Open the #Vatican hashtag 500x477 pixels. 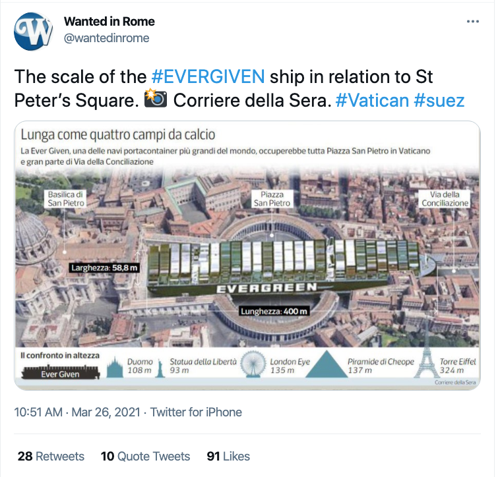[372, 101]
